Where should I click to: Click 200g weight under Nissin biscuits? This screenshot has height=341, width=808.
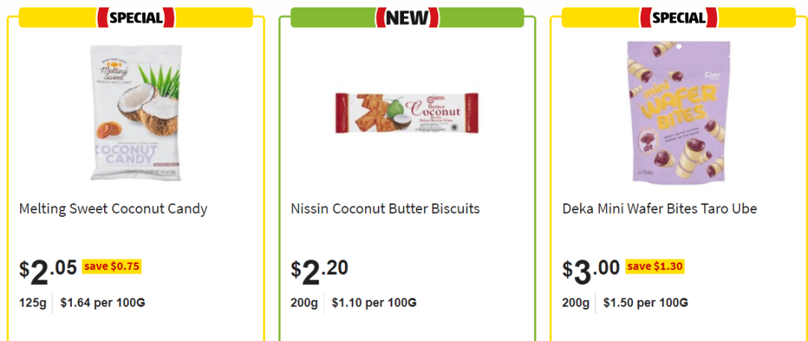pos(304,302)
